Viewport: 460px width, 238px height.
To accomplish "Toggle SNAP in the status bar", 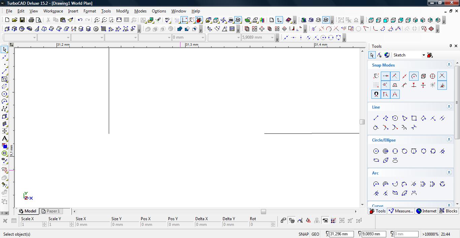I will coord(303,234).
